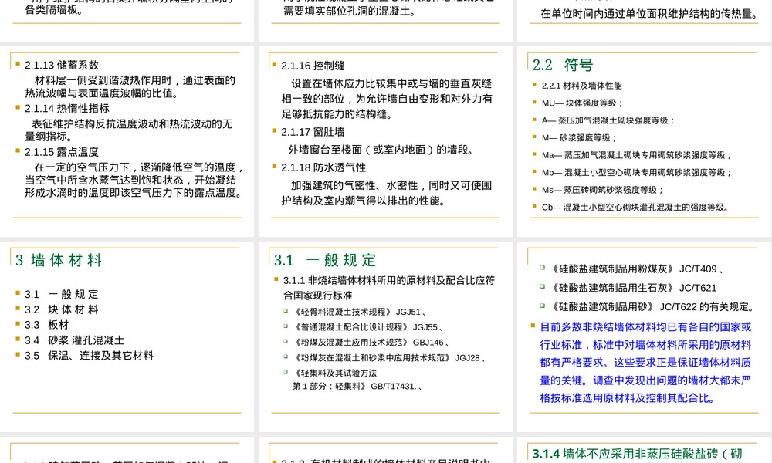Click the line Ma— 蒸压加气混凝土砌块专用砌筑砂浆强度等级

point(637,155)
